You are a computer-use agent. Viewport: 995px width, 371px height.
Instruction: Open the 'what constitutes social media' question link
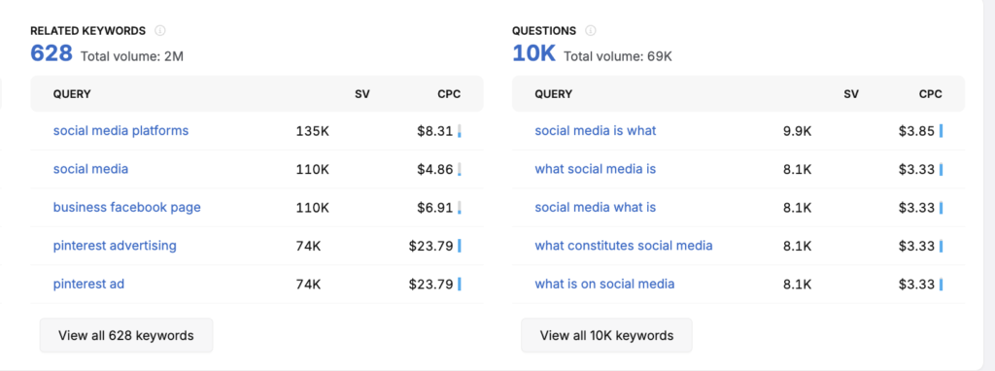click(624, 246)
